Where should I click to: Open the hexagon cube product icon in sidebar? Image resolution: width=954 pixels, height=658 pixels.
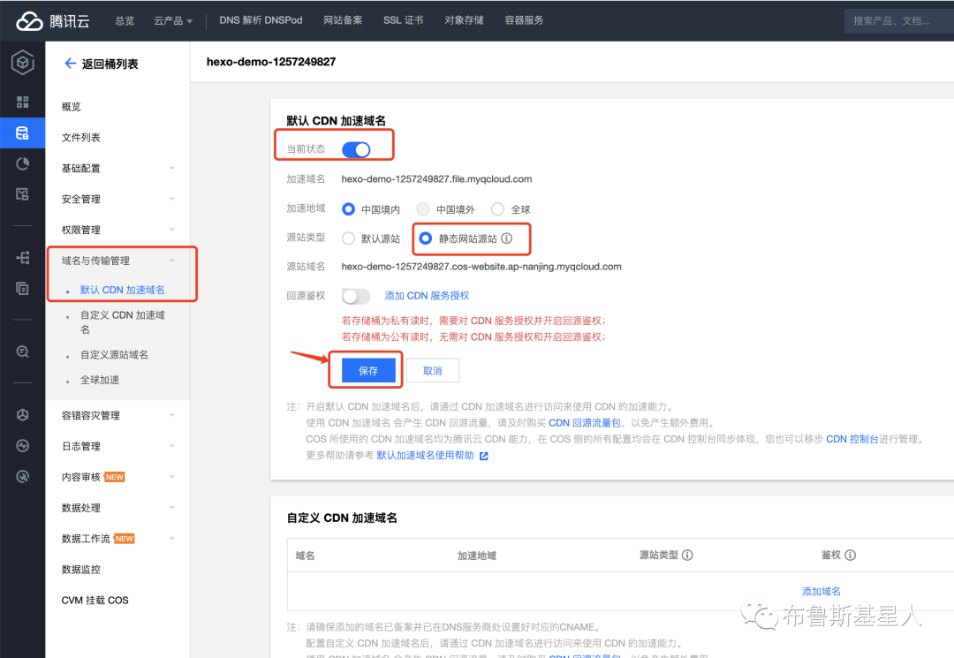[x=22, y=63]
